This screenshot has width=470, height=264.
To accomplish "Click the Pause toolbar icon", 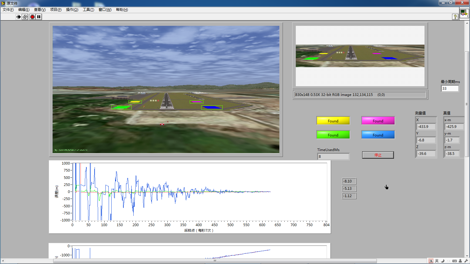I will coord(39,17).
